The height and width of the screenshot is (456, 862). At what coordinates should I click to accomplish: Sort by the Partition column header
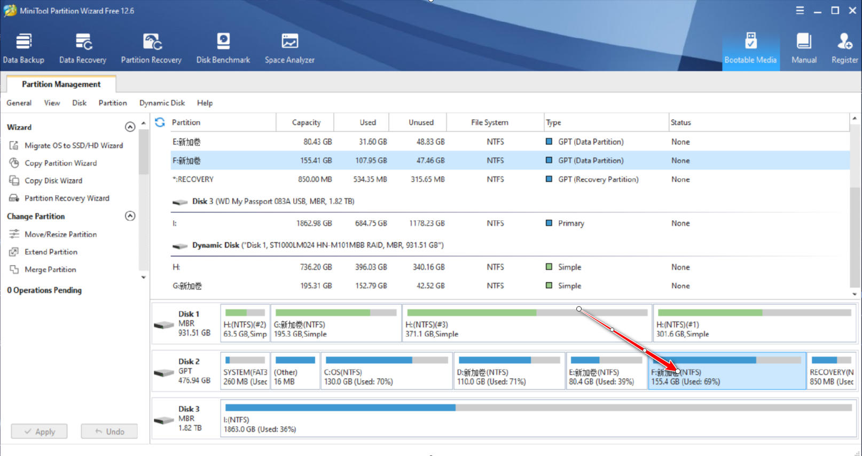point(222,122)
